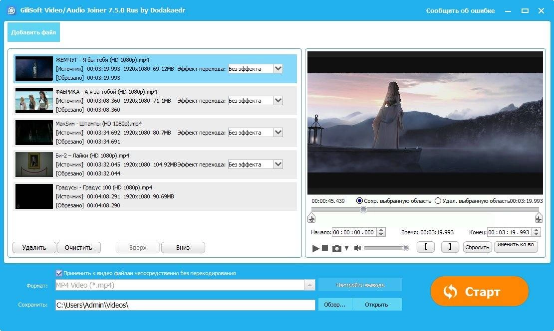Click file name 'ФАБРИКА - А я за тобой (HD 1080p).mp4'
This screenshot has width=554, height=331.
pos(106,92)
